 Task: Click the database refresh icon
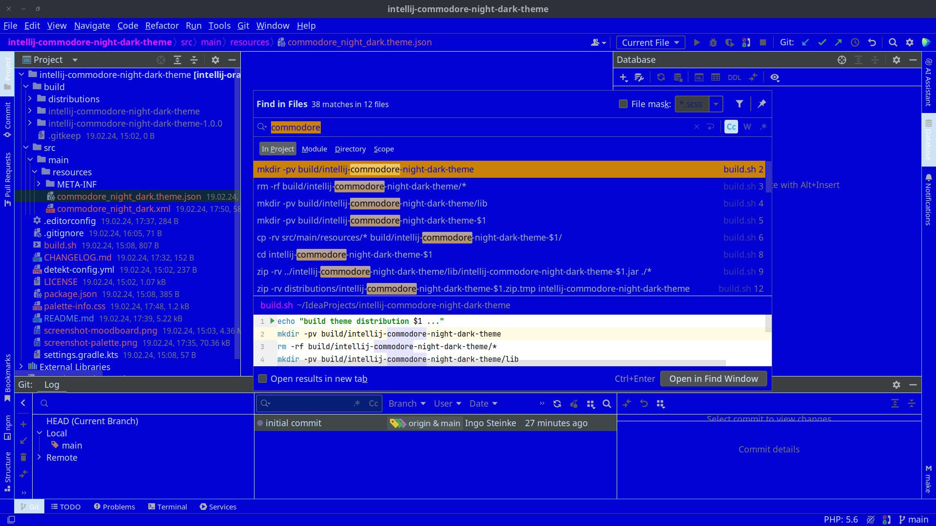661,77
